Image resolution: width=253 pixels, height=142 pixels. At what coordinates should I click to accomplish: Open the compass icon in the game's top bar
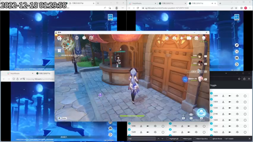[x=167, y=38]
